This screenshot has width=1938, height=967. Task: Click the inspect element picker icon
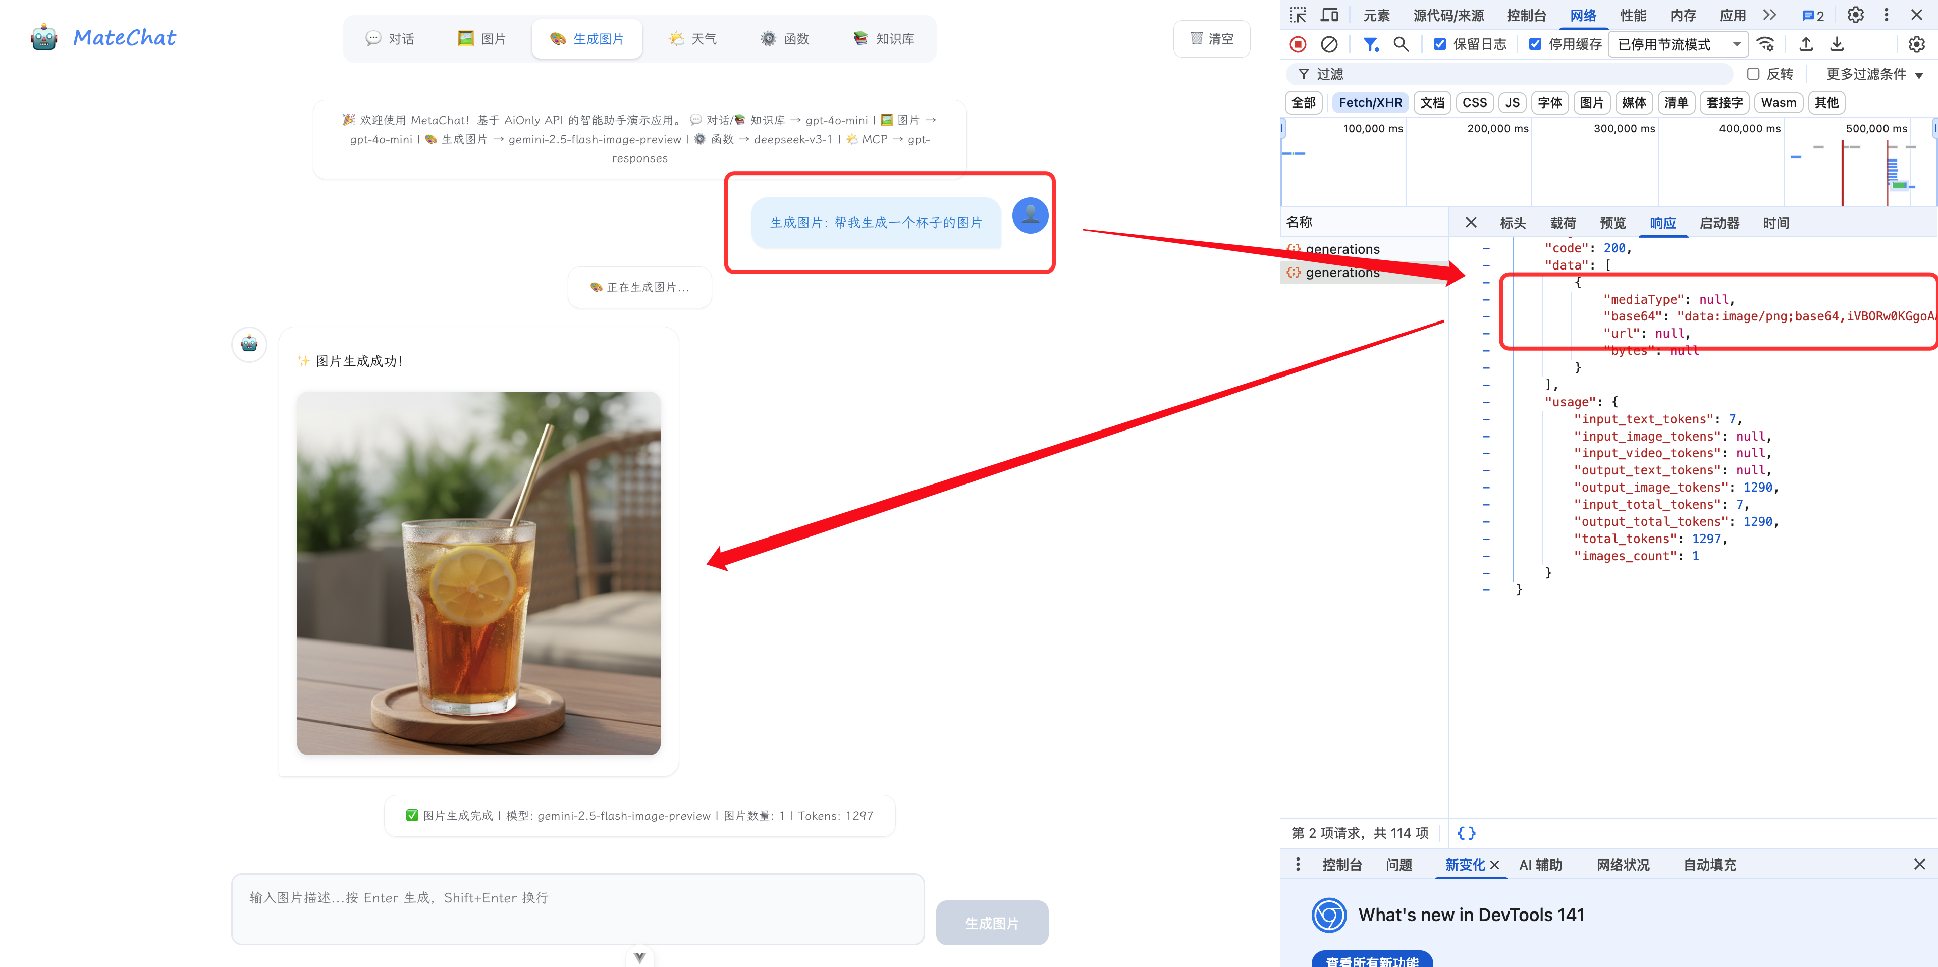1298,15
